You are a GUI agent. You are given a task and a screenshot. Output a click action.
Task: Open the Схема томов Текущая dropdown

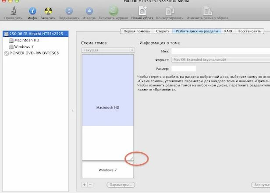[108, 50]
